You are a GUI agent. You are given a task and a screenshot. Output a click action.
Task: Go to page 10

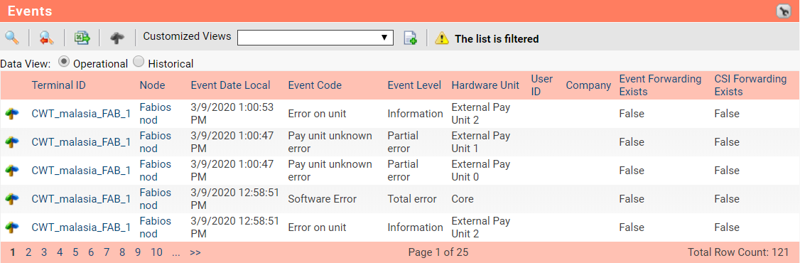(x=156, y=252)
